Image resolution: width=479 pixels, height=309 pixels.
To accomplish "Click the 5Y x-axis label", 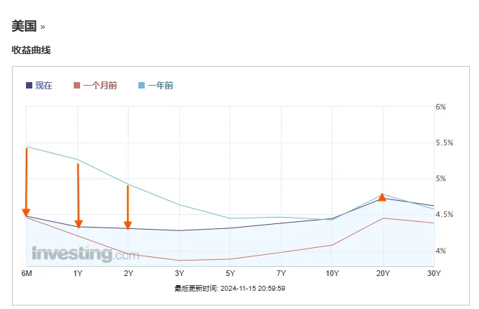I will click(x=230, y=273).
